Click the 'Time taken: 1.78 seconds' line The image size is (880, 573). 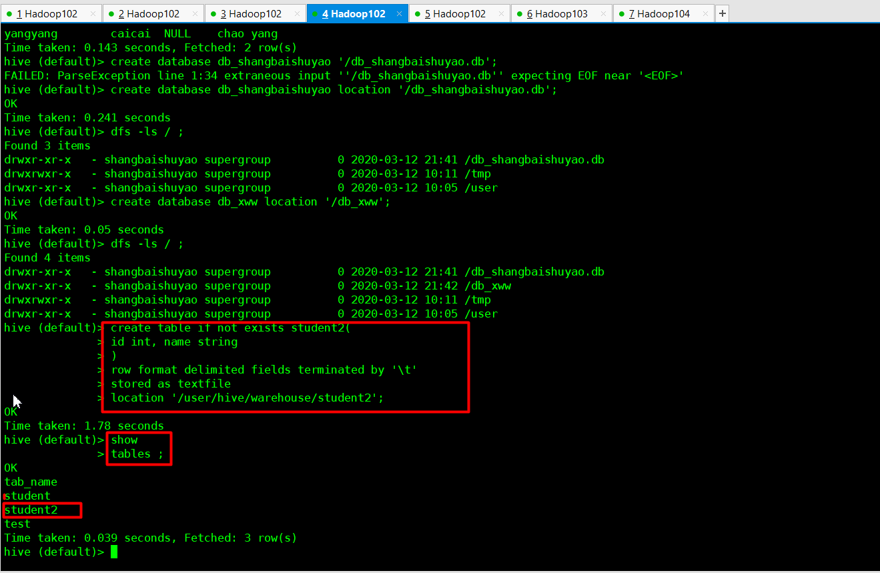tap(84, 426)
